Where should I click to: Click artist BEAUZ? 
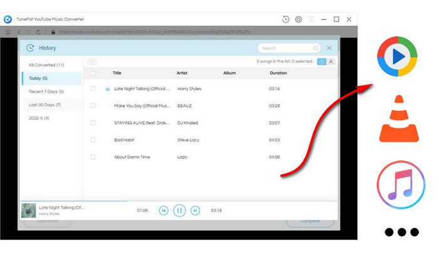(184, 106)
